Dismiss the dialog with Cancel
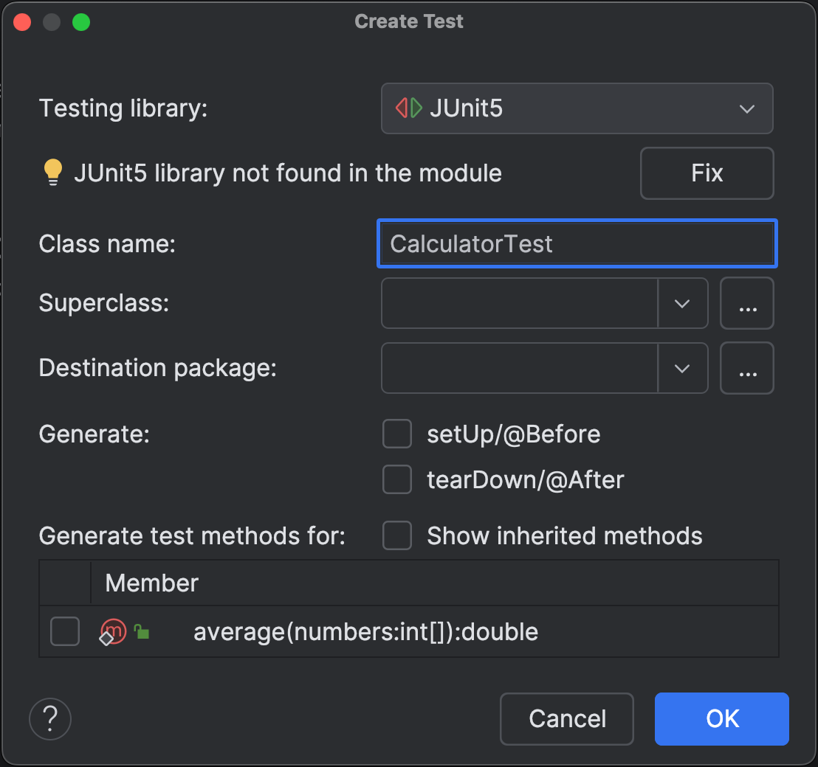The height and width of the screenshot is (767, 818). click(566, 719)
